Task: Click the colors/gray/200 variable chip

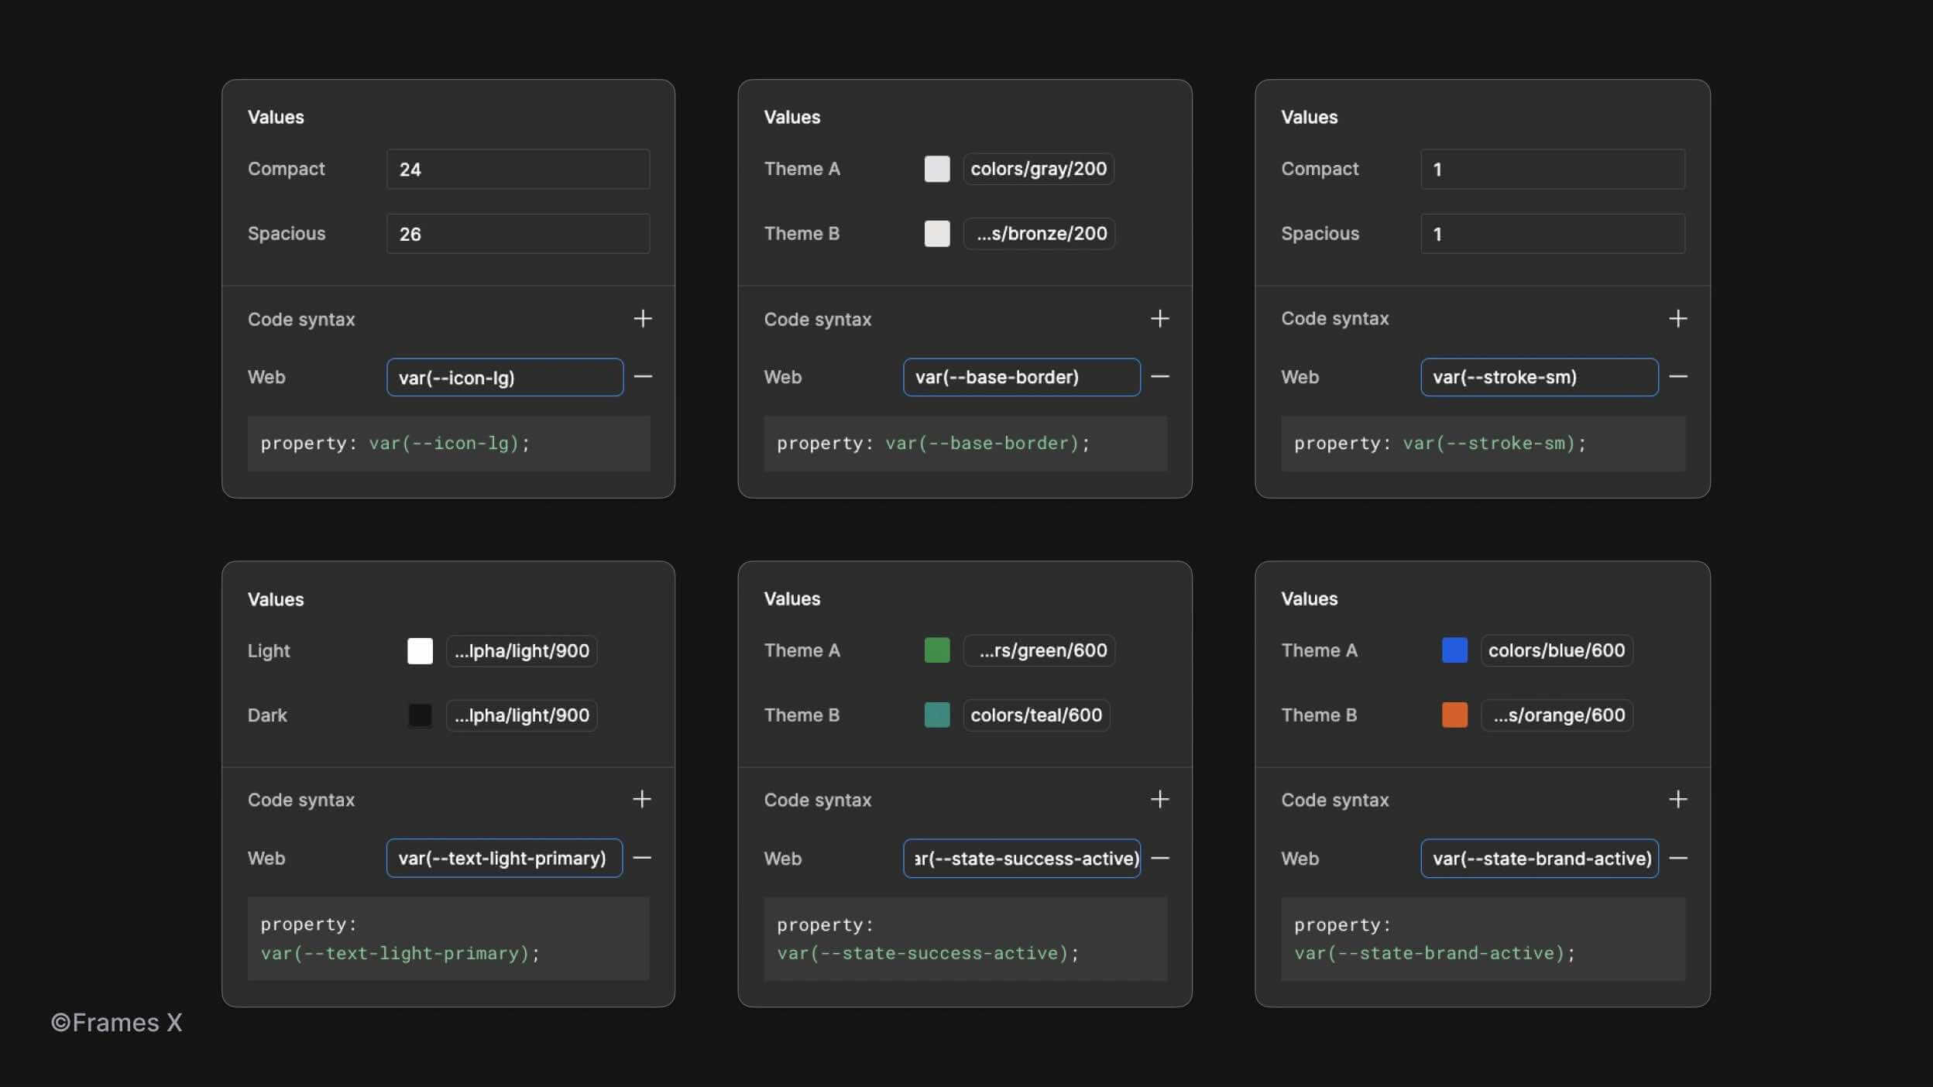Action: click(x=1039, y=169)
